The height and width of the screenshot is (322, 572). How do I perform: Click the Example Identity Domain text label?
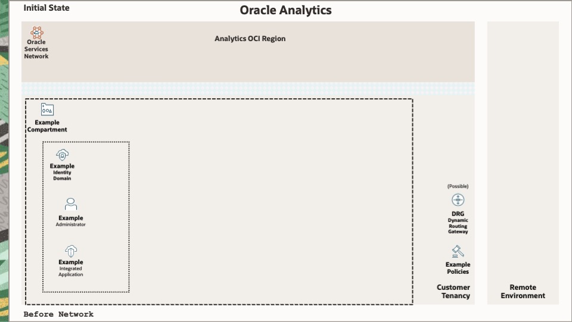[x=63, y=172]
